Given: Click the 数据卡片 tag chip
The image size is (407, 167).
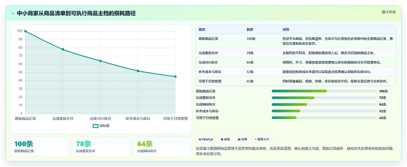Looking at the screenshot, I should (262, 139).
